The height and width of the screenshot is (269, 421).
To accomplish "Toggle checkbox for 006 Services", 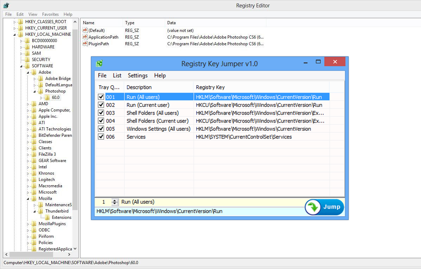I will coord(101,137).
